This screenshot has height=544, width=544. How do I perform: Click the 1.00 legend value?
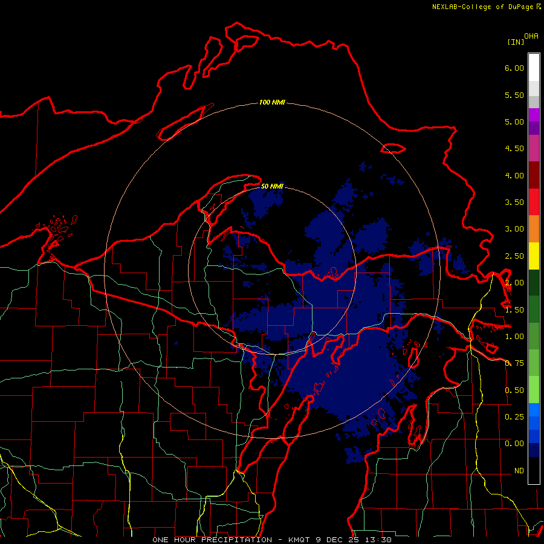point(514,337)
